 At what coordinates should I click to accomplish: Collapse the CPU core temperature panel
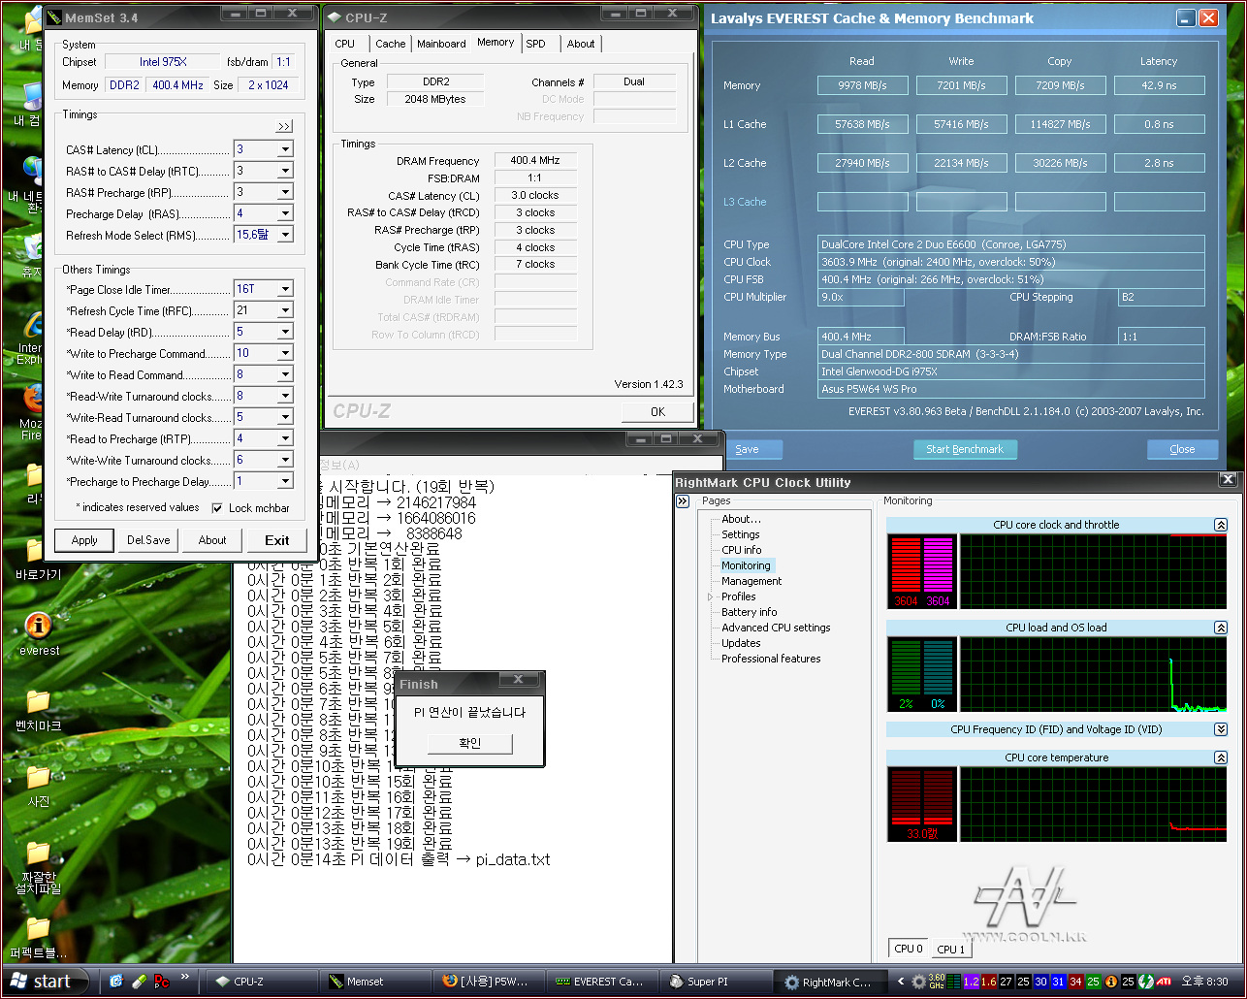pos(1220,757)
